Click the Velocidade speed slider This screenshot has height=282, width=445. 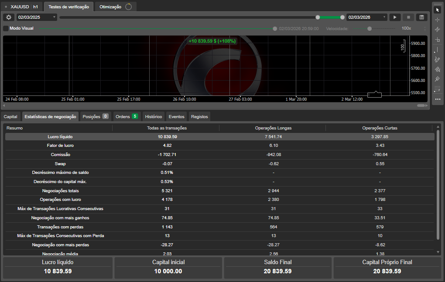click(369, 28)
